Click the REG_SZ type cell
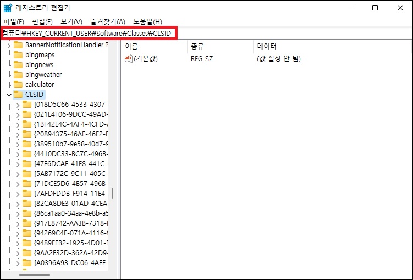 click(202, 58)
